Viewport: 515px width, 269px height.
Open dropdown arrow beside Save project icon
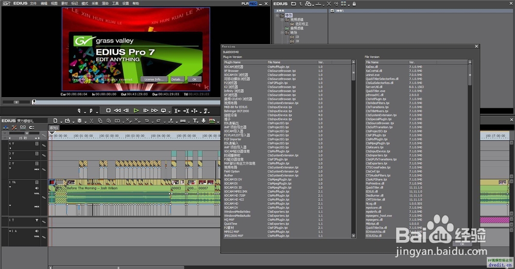pyautogui.click(x=85, y=122)
